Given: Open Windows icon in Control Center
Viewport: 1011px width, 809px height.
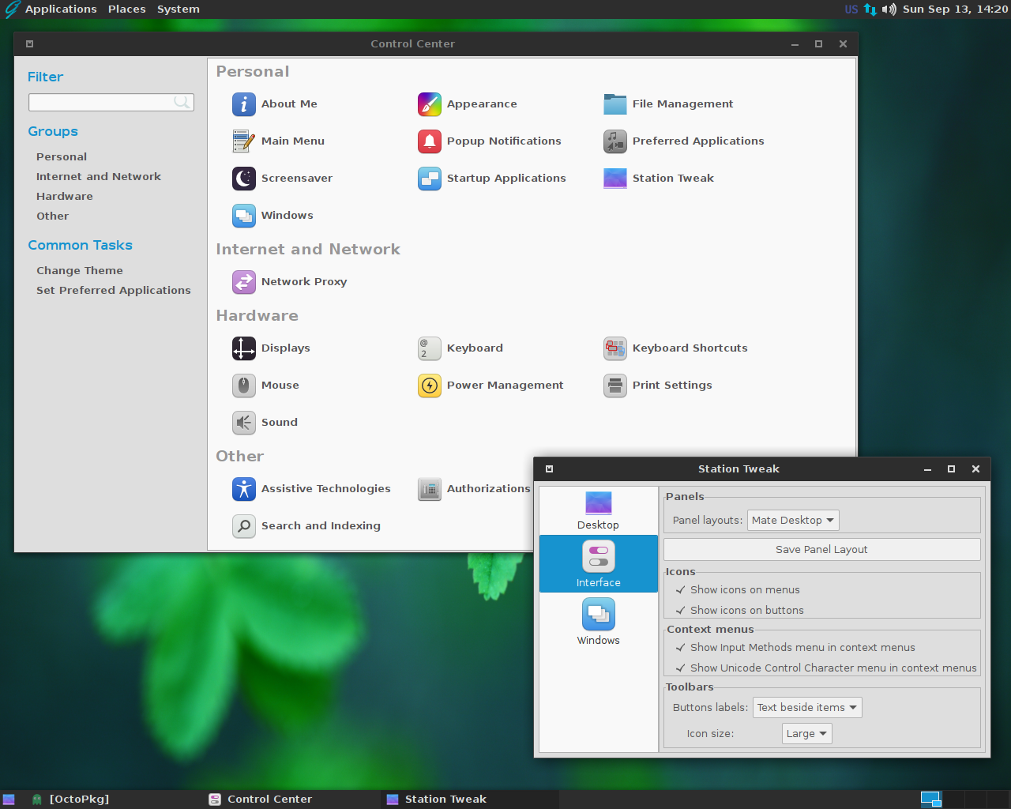Looking at the screenshot, I should coord(244,216).
